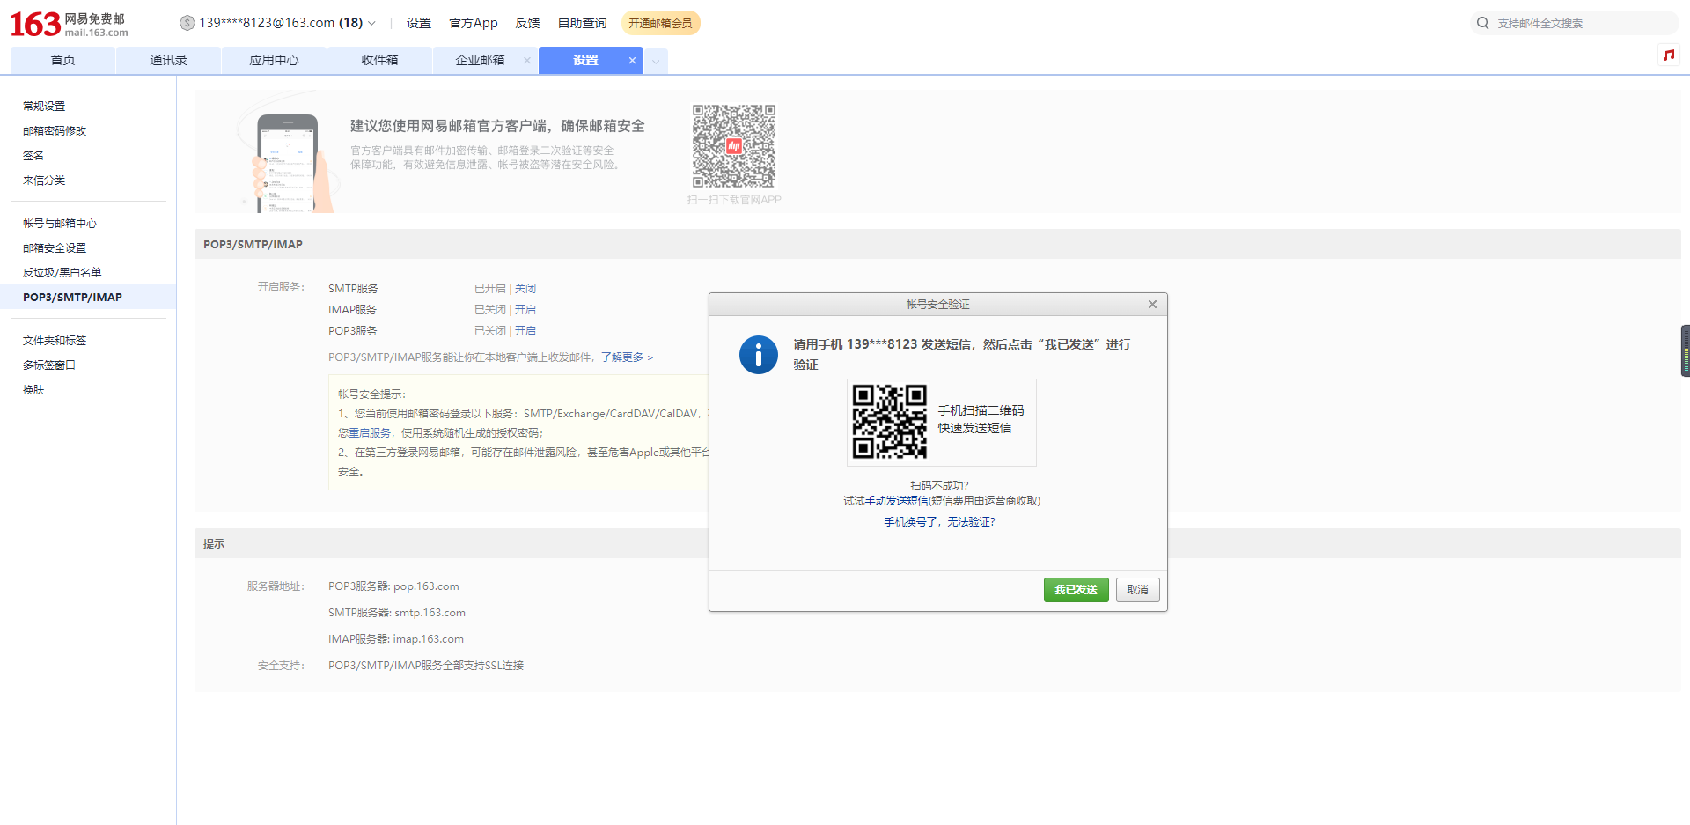This screenshot has width=1690, height=825.
Task: Click the POP3/SMTP/IMAP section header
Action: click(x=937, y=245)
